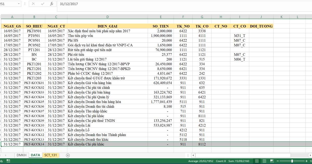Select the cell containing PKT-KCCK14

click(34, 144)
